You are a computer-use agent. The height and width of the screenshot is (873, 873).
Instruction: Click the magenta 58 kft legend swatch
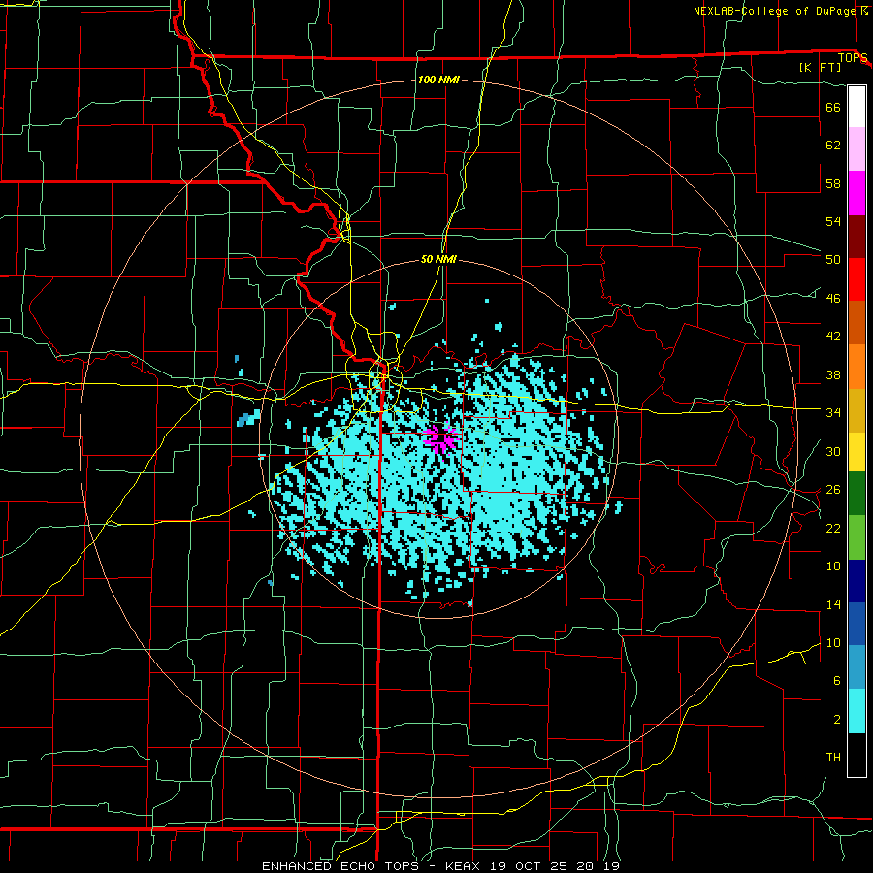click(857, 193)
